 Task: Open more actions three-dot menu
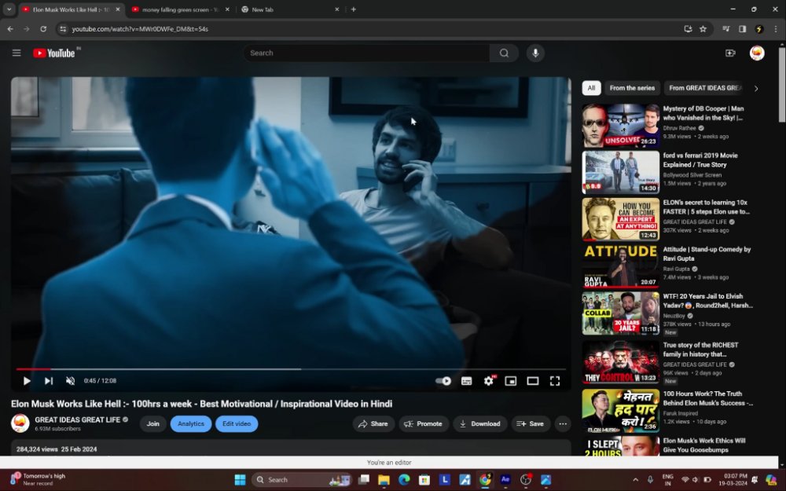[563, 424]
